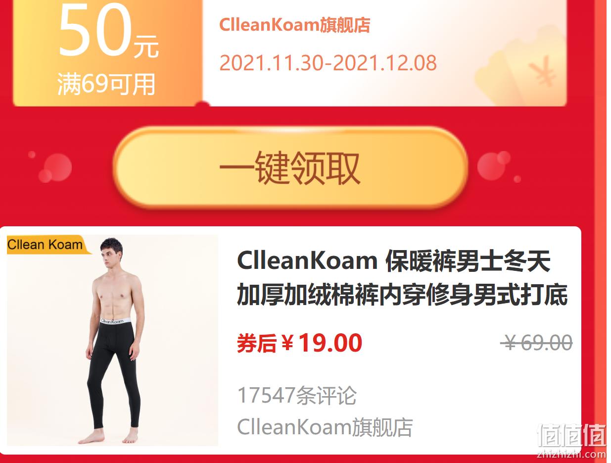The image size is (611, 463).
Task: Click the crossed-out ¥69.00 original price
Action: click(x=537, y=343)
